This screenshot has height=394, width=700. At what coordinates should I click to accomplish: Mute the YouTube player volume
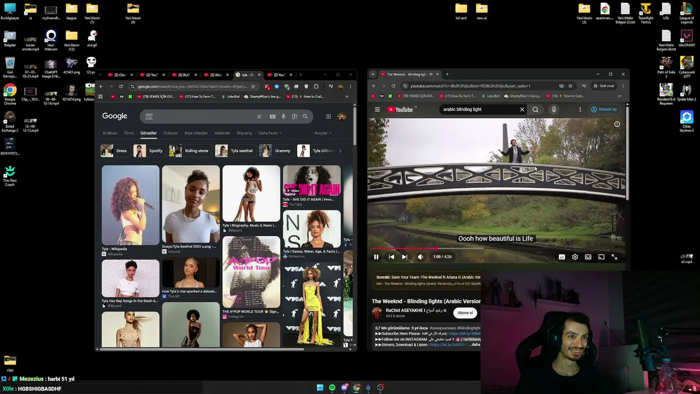pyautogui.click(x=421, y=257)
